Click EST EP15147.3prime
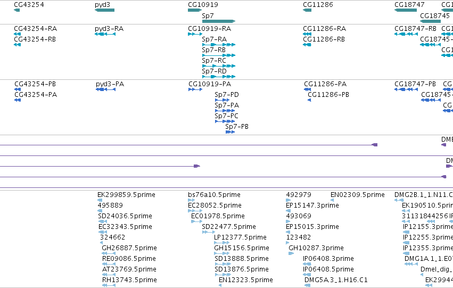This screenshot has height=288, width=453. click(312, 205)
